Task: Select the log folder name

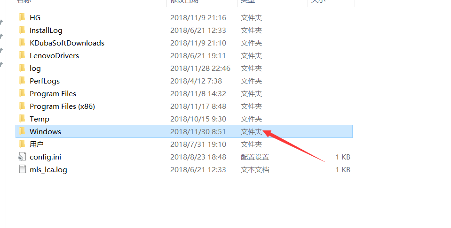Action: click(x=35, y=68)
